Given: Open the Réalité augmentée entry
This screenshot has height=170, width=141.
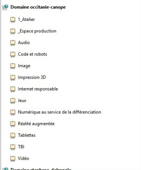Looking at the screenshot, I should 36,124.
